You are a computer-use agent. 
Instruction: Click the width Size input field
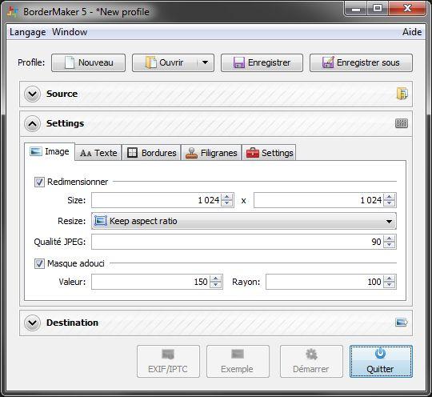click(157, 200)
